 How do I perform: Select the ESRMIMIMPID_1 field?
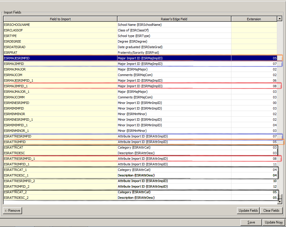tap(60, 125)
